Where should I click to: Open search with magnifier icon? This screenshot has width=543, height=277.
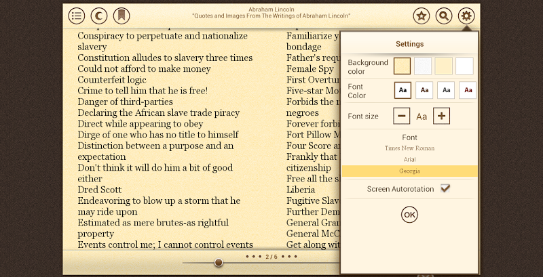tap(444, 16)
